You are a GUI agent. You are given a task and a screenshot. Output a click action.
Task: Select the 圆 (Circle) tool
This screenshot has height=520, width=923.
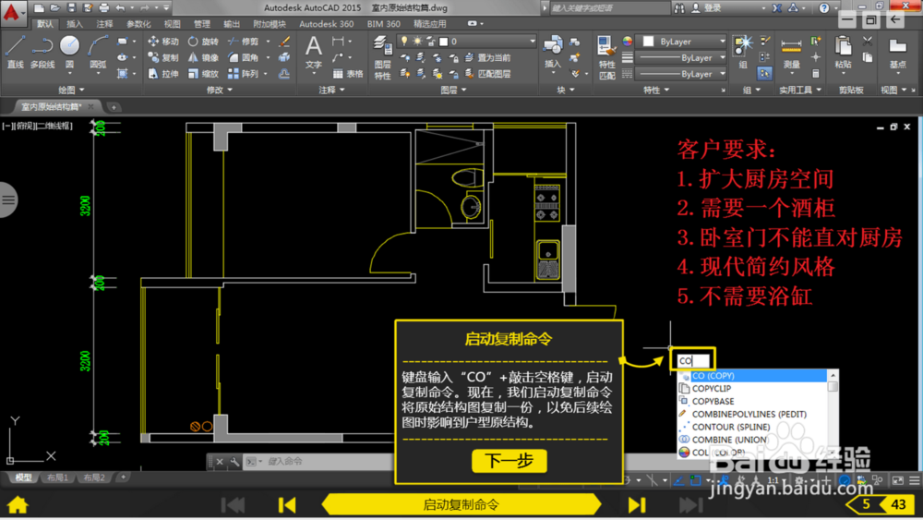pyautogui.click(x=69, y=52)
